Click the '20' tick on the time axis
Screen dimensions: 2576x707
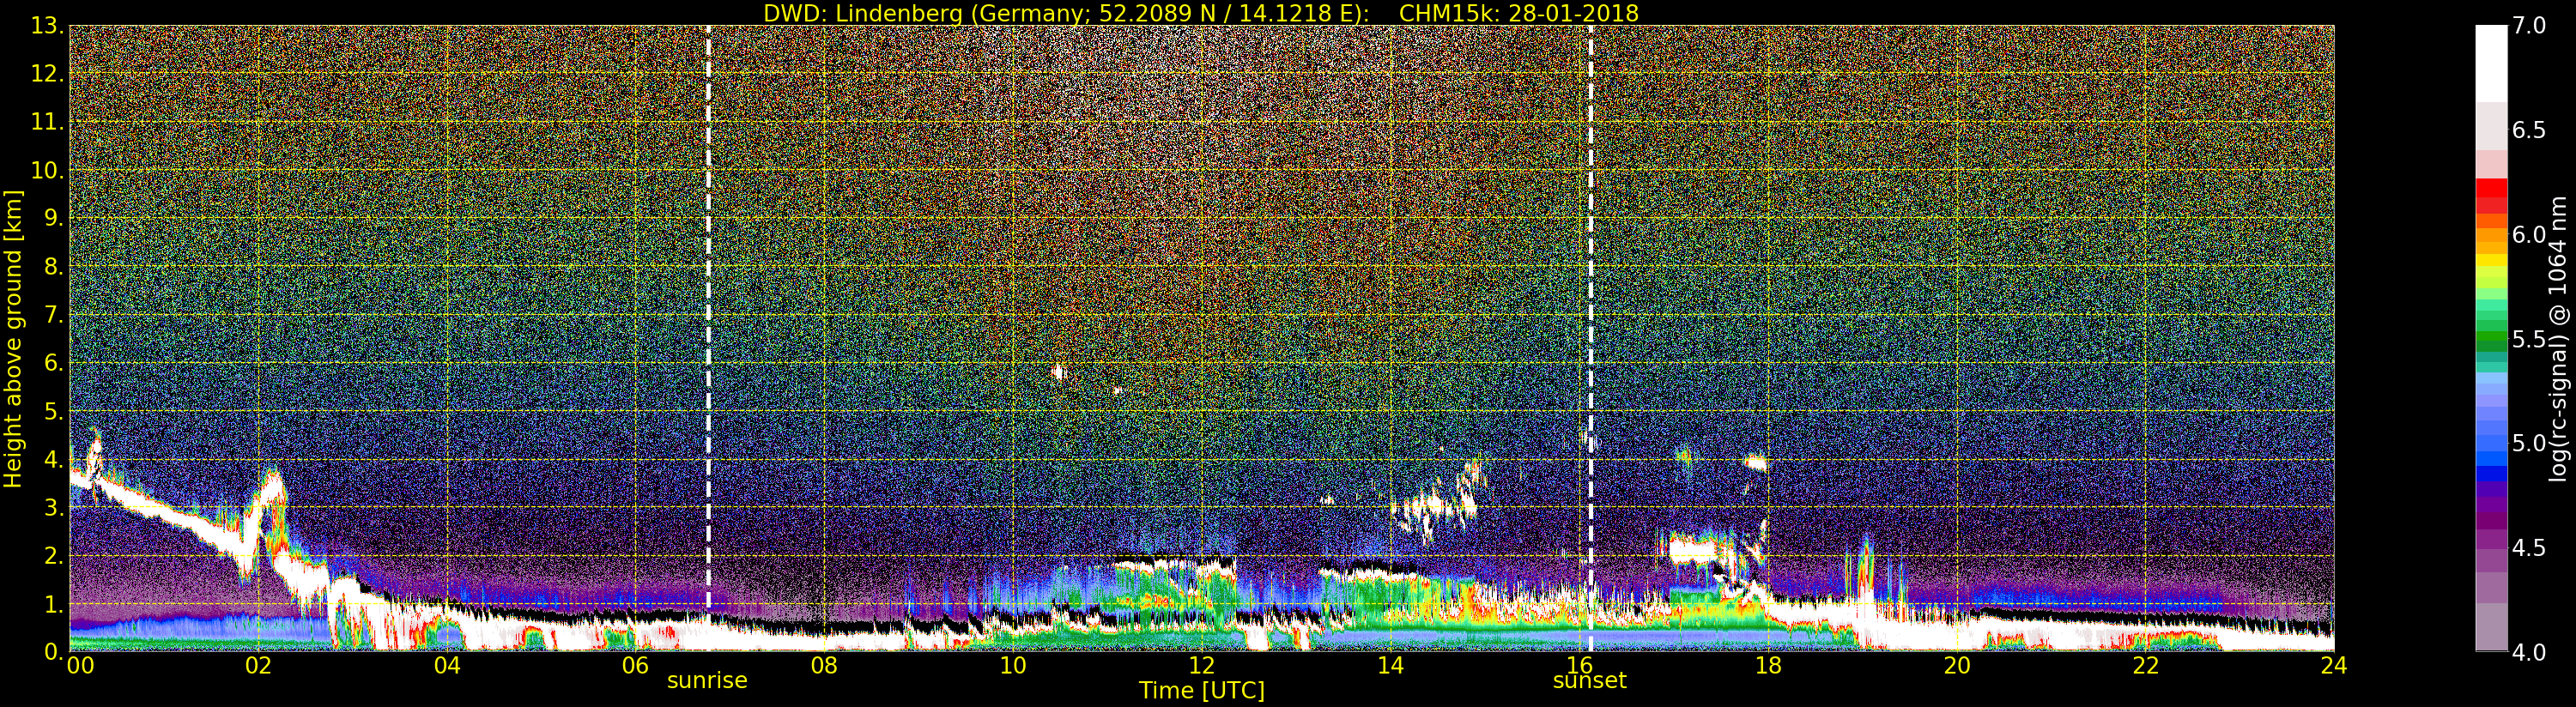pyautogui.click(x=1957, y=665)
